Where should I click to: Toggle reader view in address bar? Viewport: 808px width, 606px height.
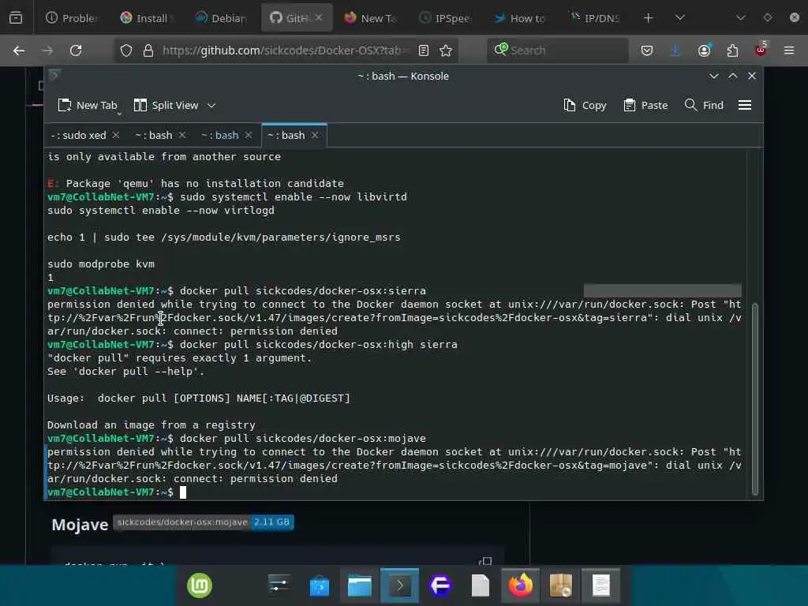424,50
